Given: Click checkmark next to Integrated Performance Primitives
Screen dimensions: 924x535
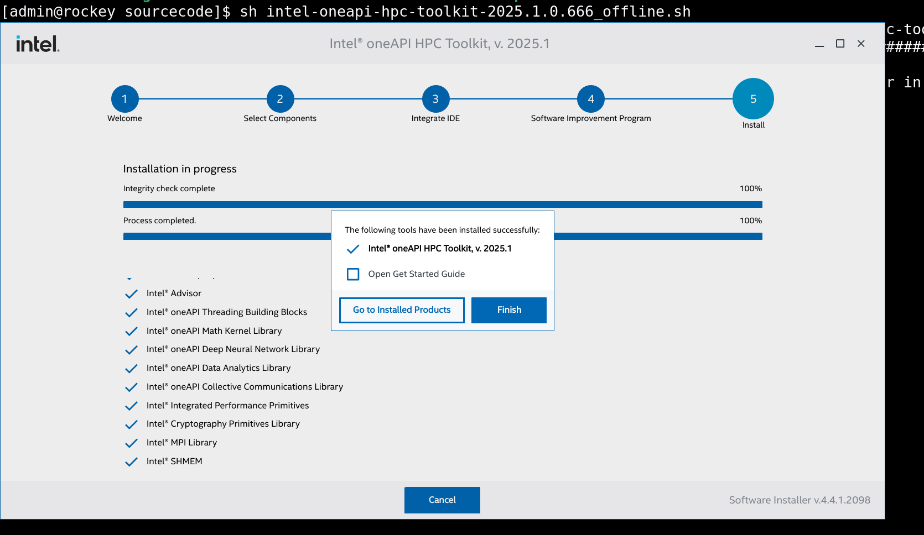Looking at the screenshot, I should pyautogui.click(x=131, y=406).
